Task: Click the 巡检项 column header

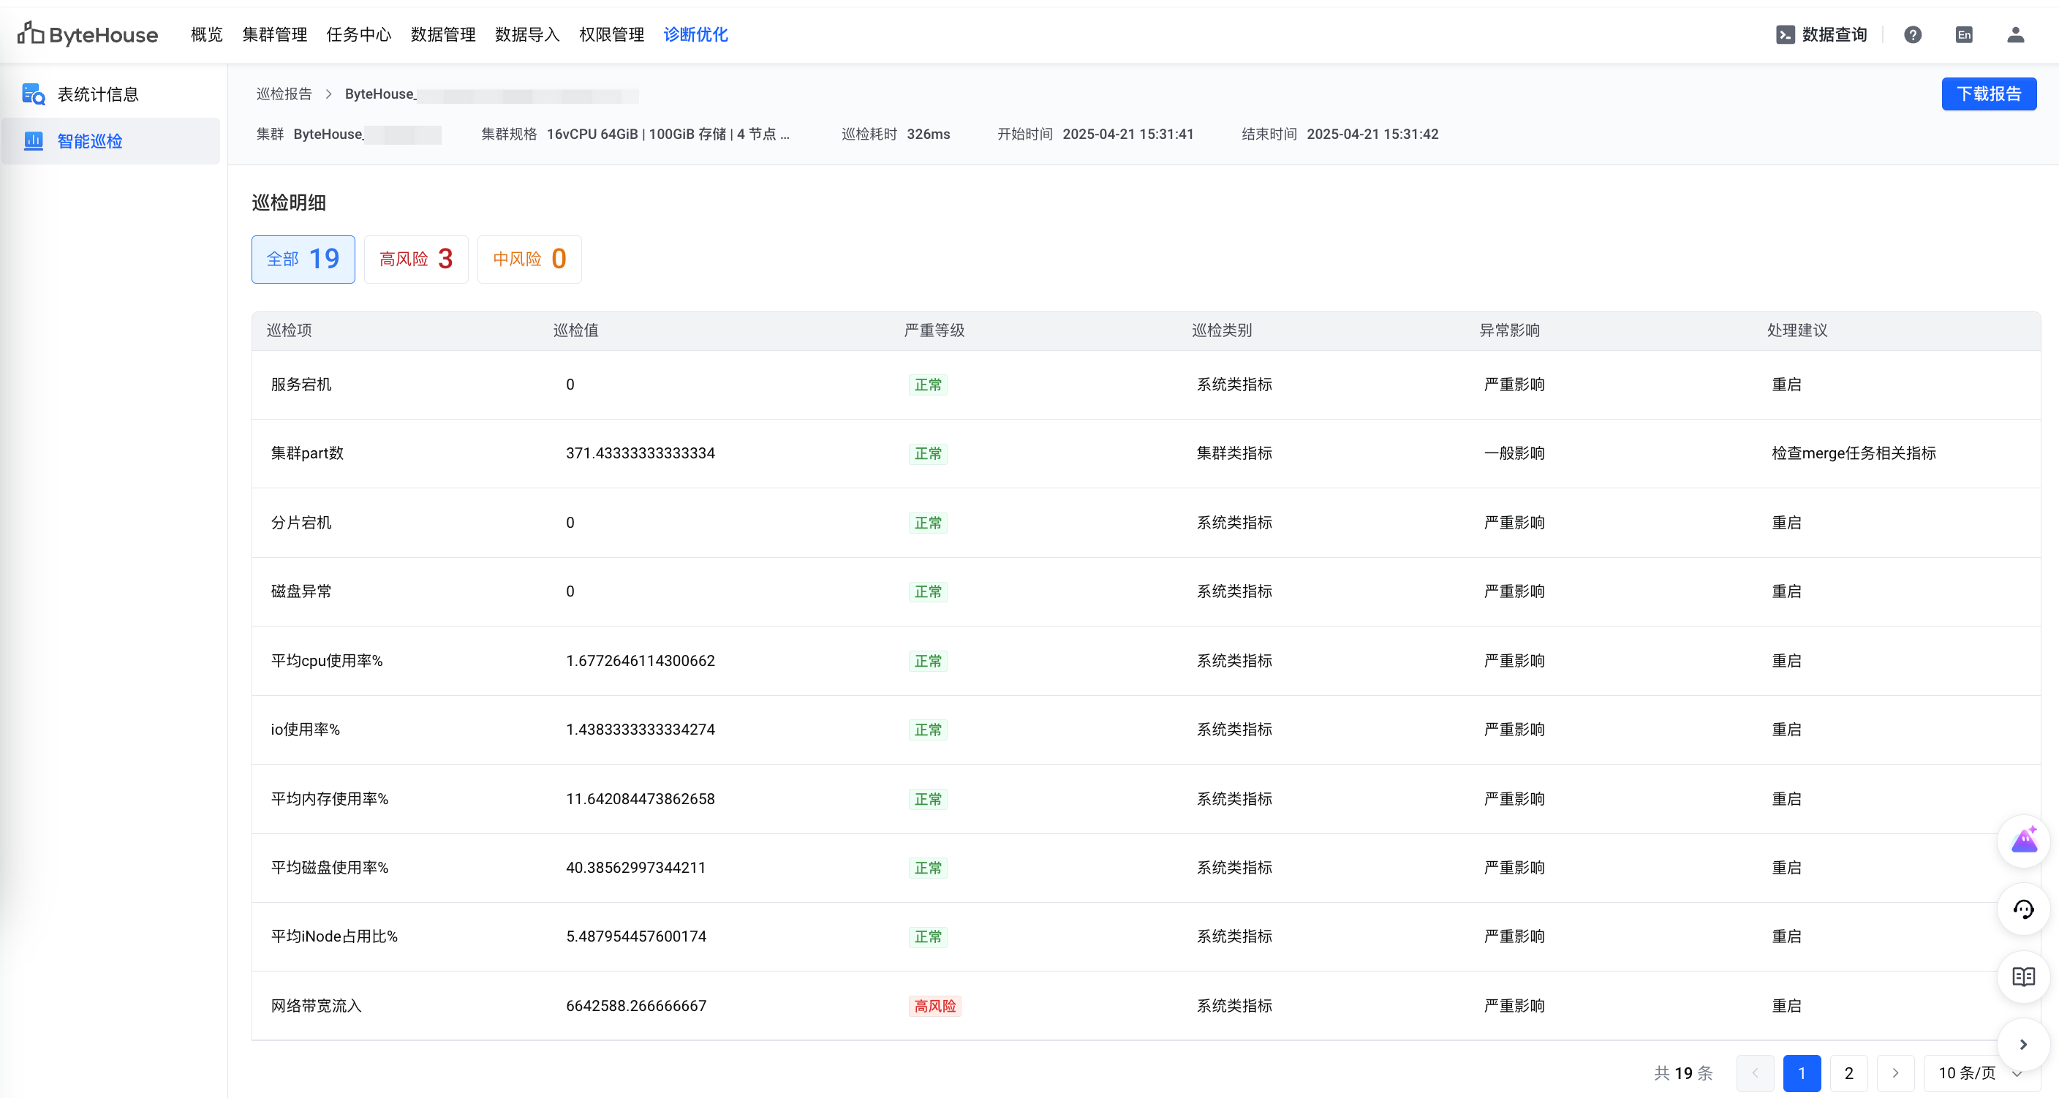Action: click(x=289, y=330)
